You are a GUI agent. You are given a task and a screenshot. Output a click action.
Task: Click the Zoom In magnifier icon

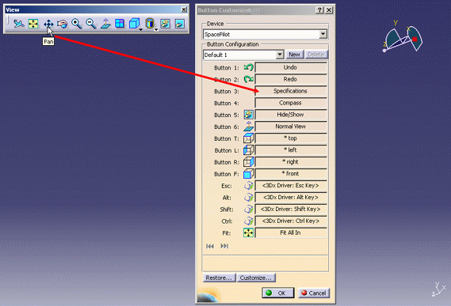pos(77,24)
